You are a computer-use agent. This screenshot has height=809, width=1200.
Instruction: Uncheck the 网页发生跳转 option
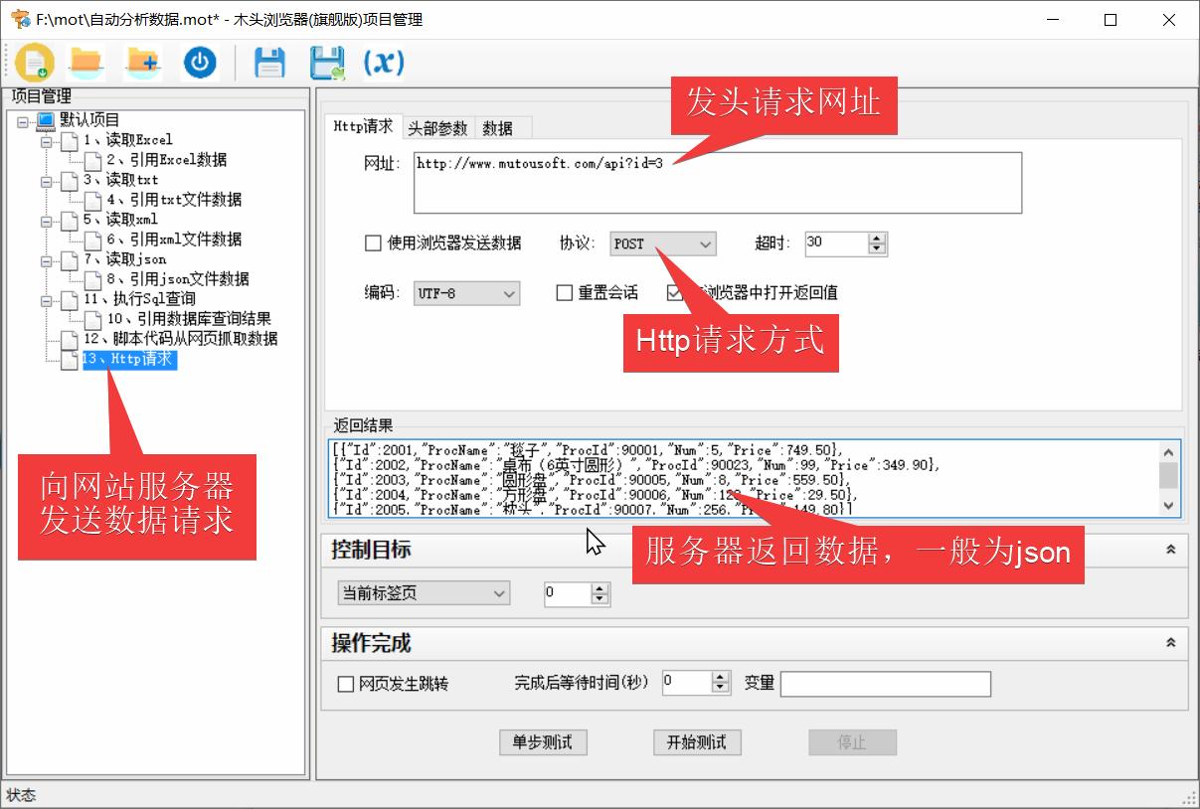point(345,684)
